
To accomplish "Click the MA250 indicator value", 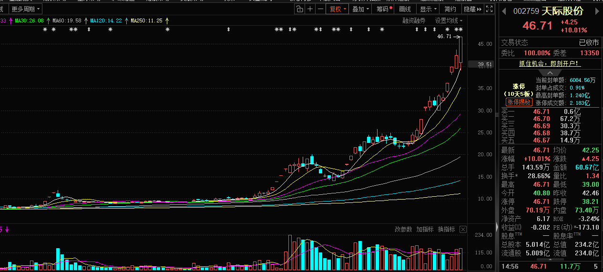I will pyautogui.click(x=147, y=20).
